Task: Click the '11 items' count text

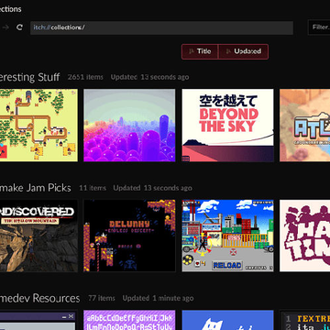Action: [x=93, y=188]
